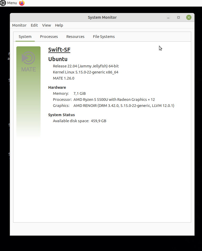Select the System tab
The width and height of the screenshot is (202, 251).
pos(25,37)
